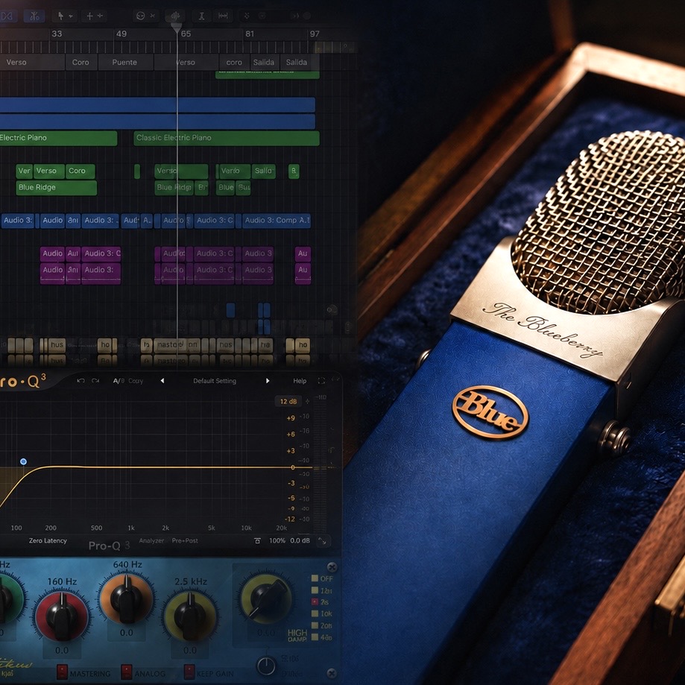
Task: Click the snap icon right of waveform zoom
Action: tap(247, 16)
